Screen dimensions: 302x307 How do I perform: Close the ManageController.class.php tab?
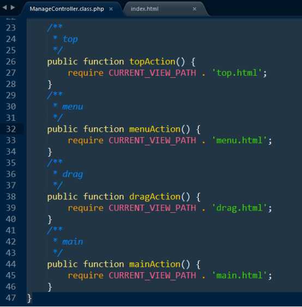(x=111, y=9)
